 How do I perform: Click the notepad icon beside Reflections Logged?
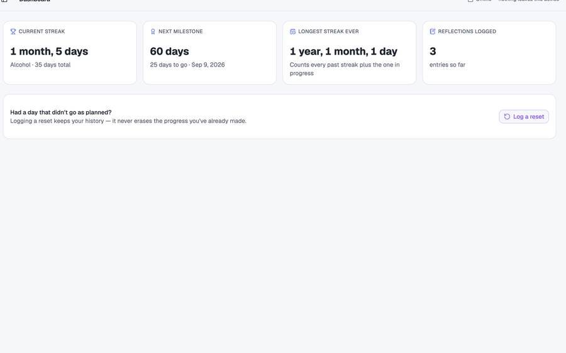point(433,32)
